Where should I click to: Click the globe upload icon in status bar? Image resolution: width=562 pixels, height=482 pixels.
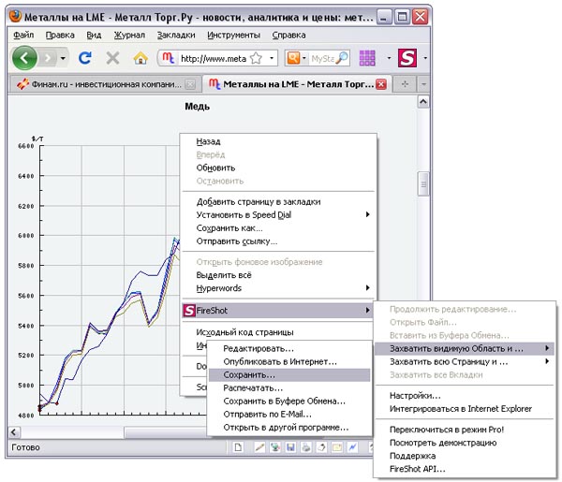coord(275,447)
